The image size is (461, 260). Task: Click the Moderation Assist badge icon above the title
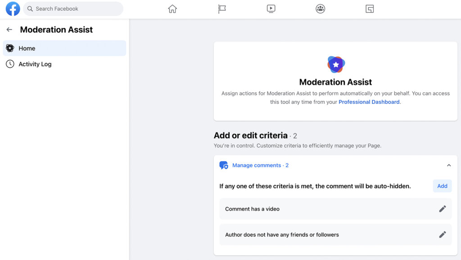click(x=335, y=64)
